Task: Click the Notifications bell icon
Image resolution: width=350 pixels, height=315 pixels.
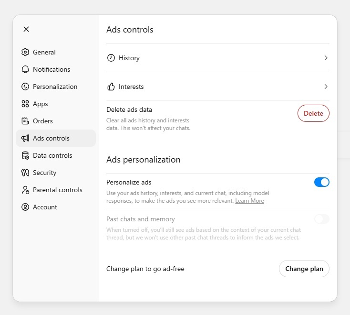Action: 25,69
